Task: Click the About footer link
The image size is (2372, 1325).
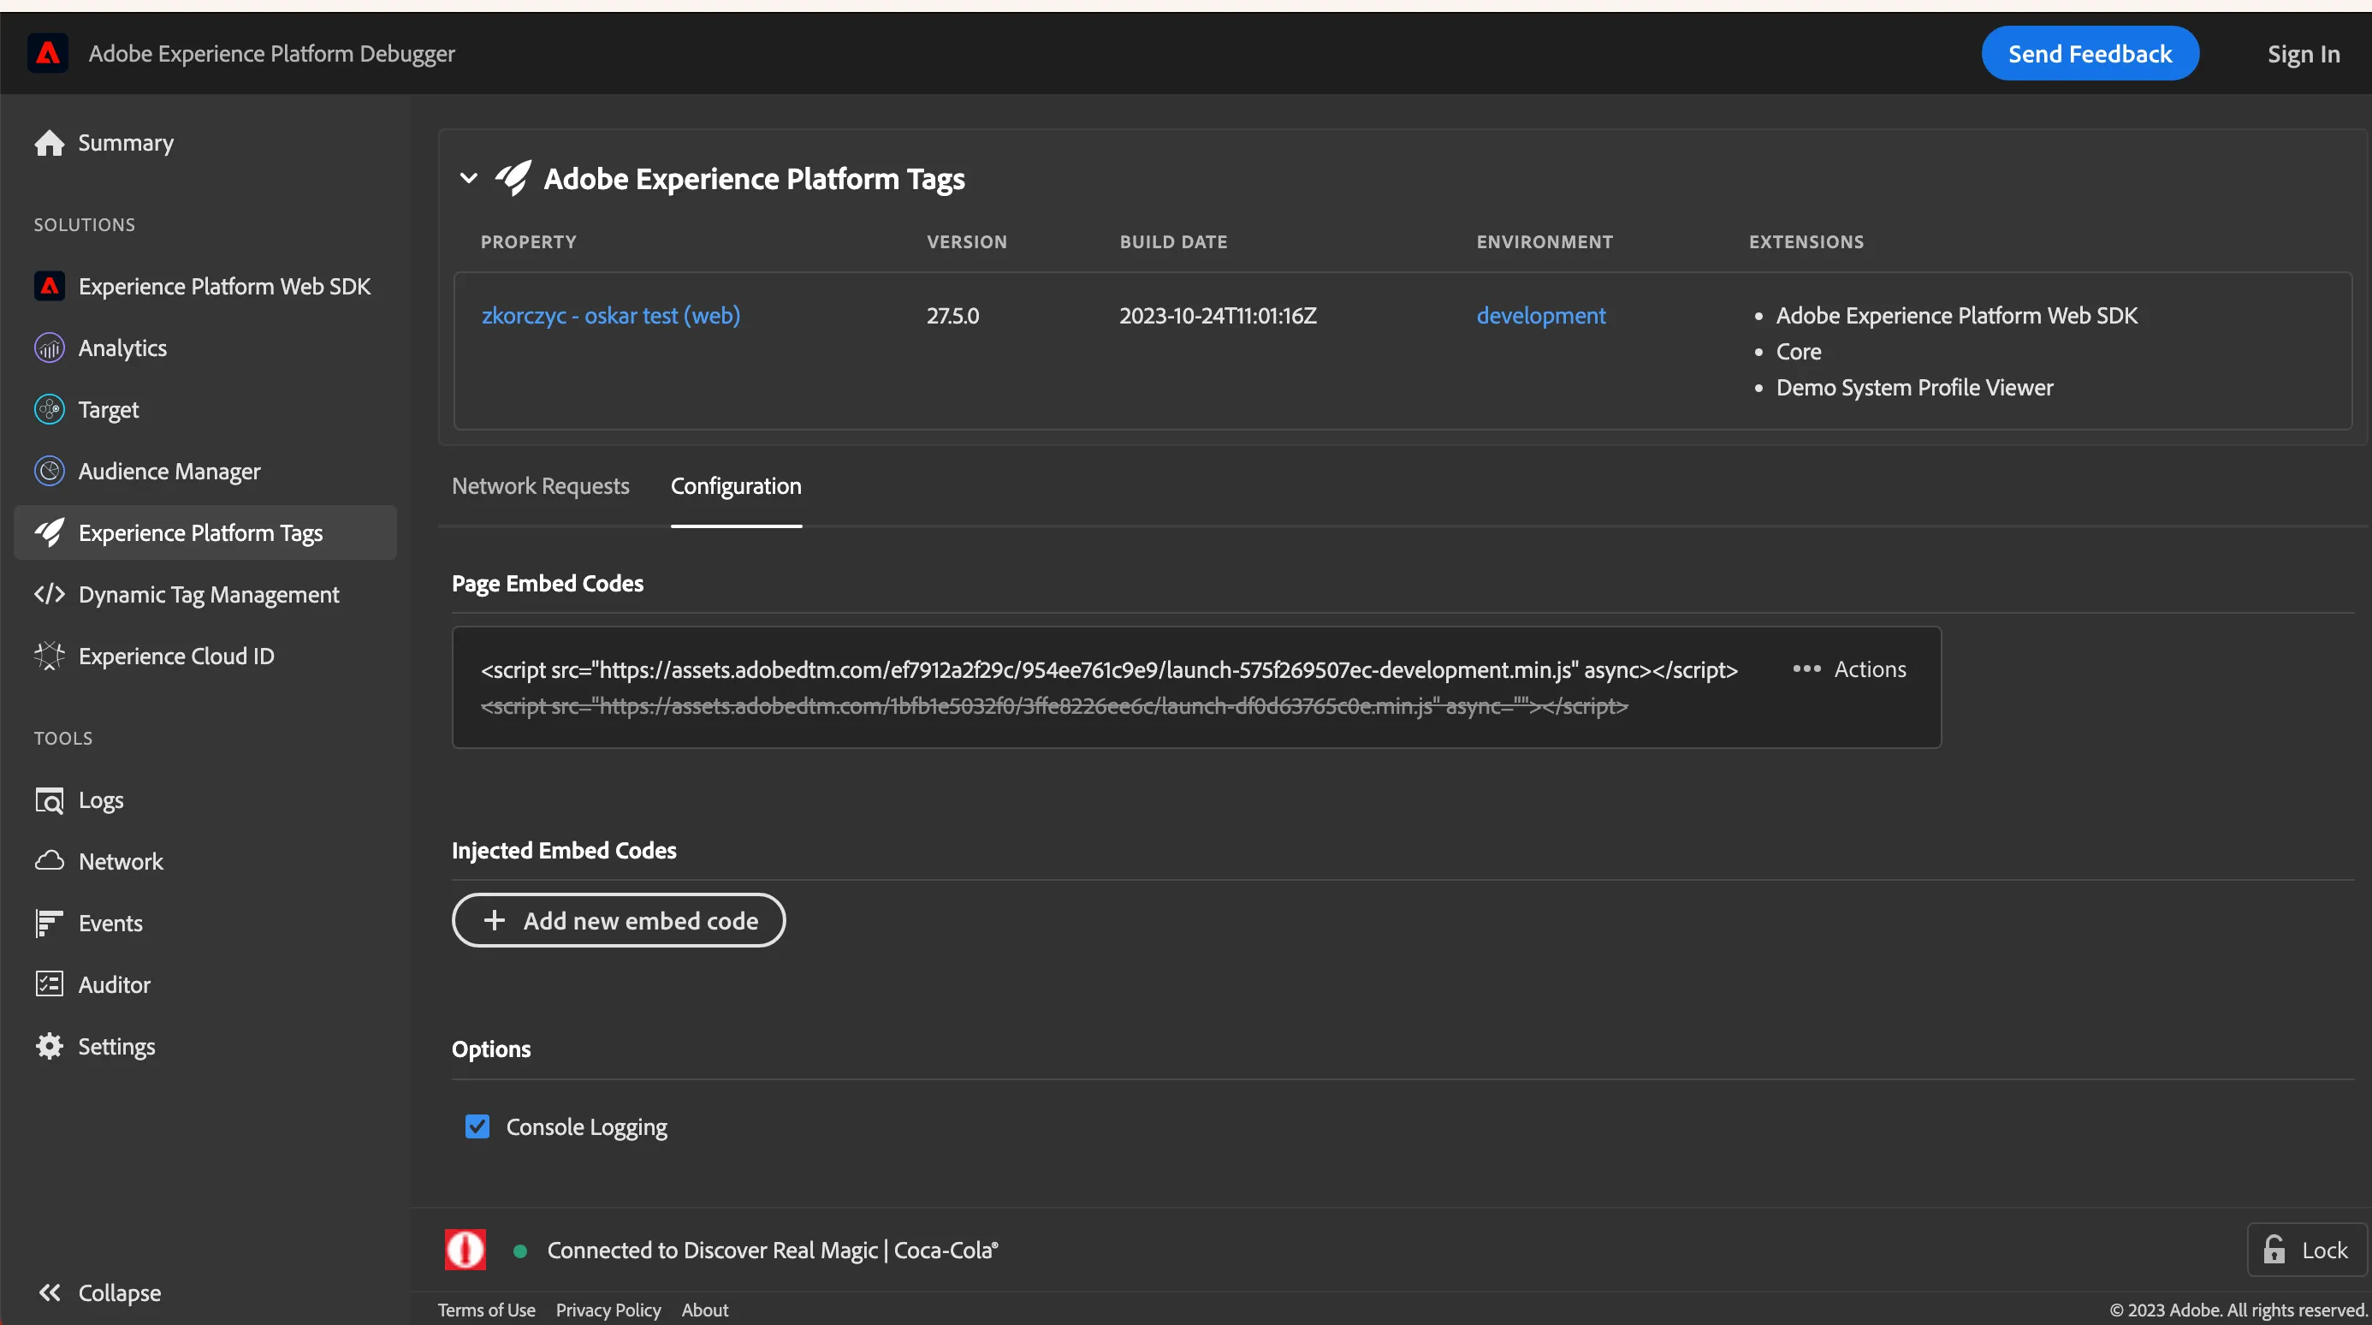Action: coord(704,1310)
